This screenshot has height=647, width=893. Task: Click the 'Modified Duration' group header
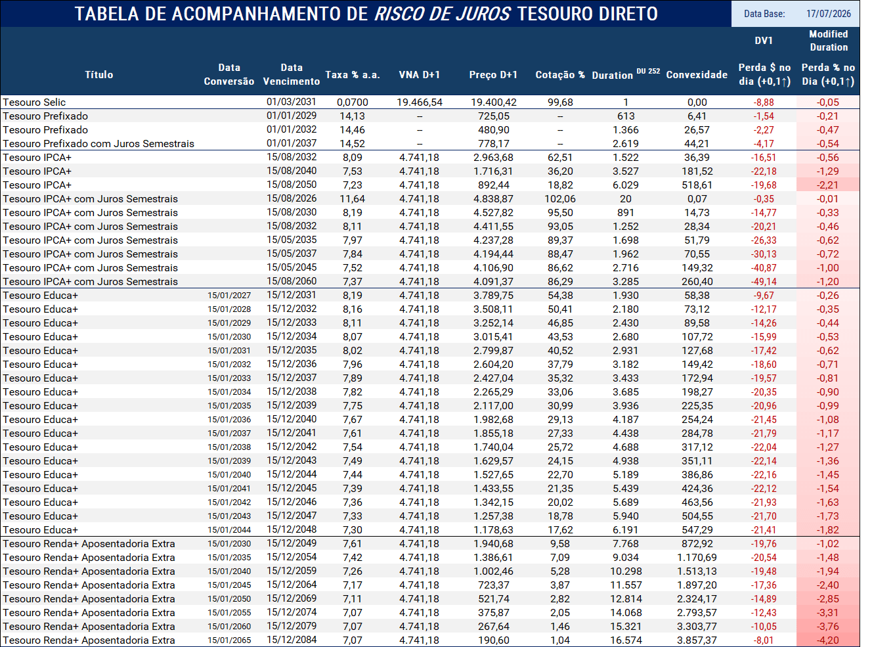tap(829, 41)
